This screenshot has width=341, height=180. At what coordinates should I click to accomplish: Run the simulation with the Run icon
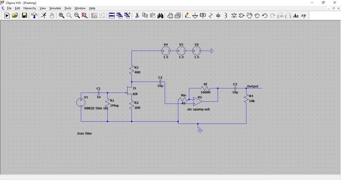(x=7, y=15)
